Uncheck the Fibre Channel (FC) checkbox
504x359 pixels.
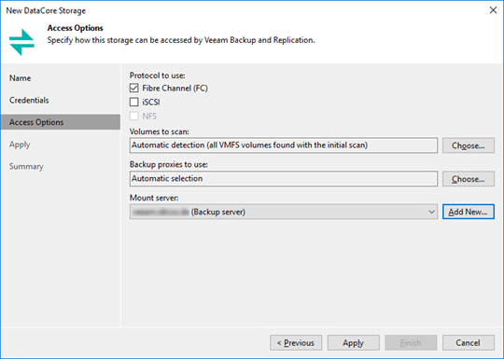click(134, 88)
